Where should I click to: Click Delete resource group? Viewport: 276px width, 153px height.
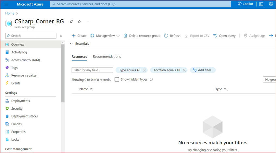pyautogui.click(x=142, y=36)
